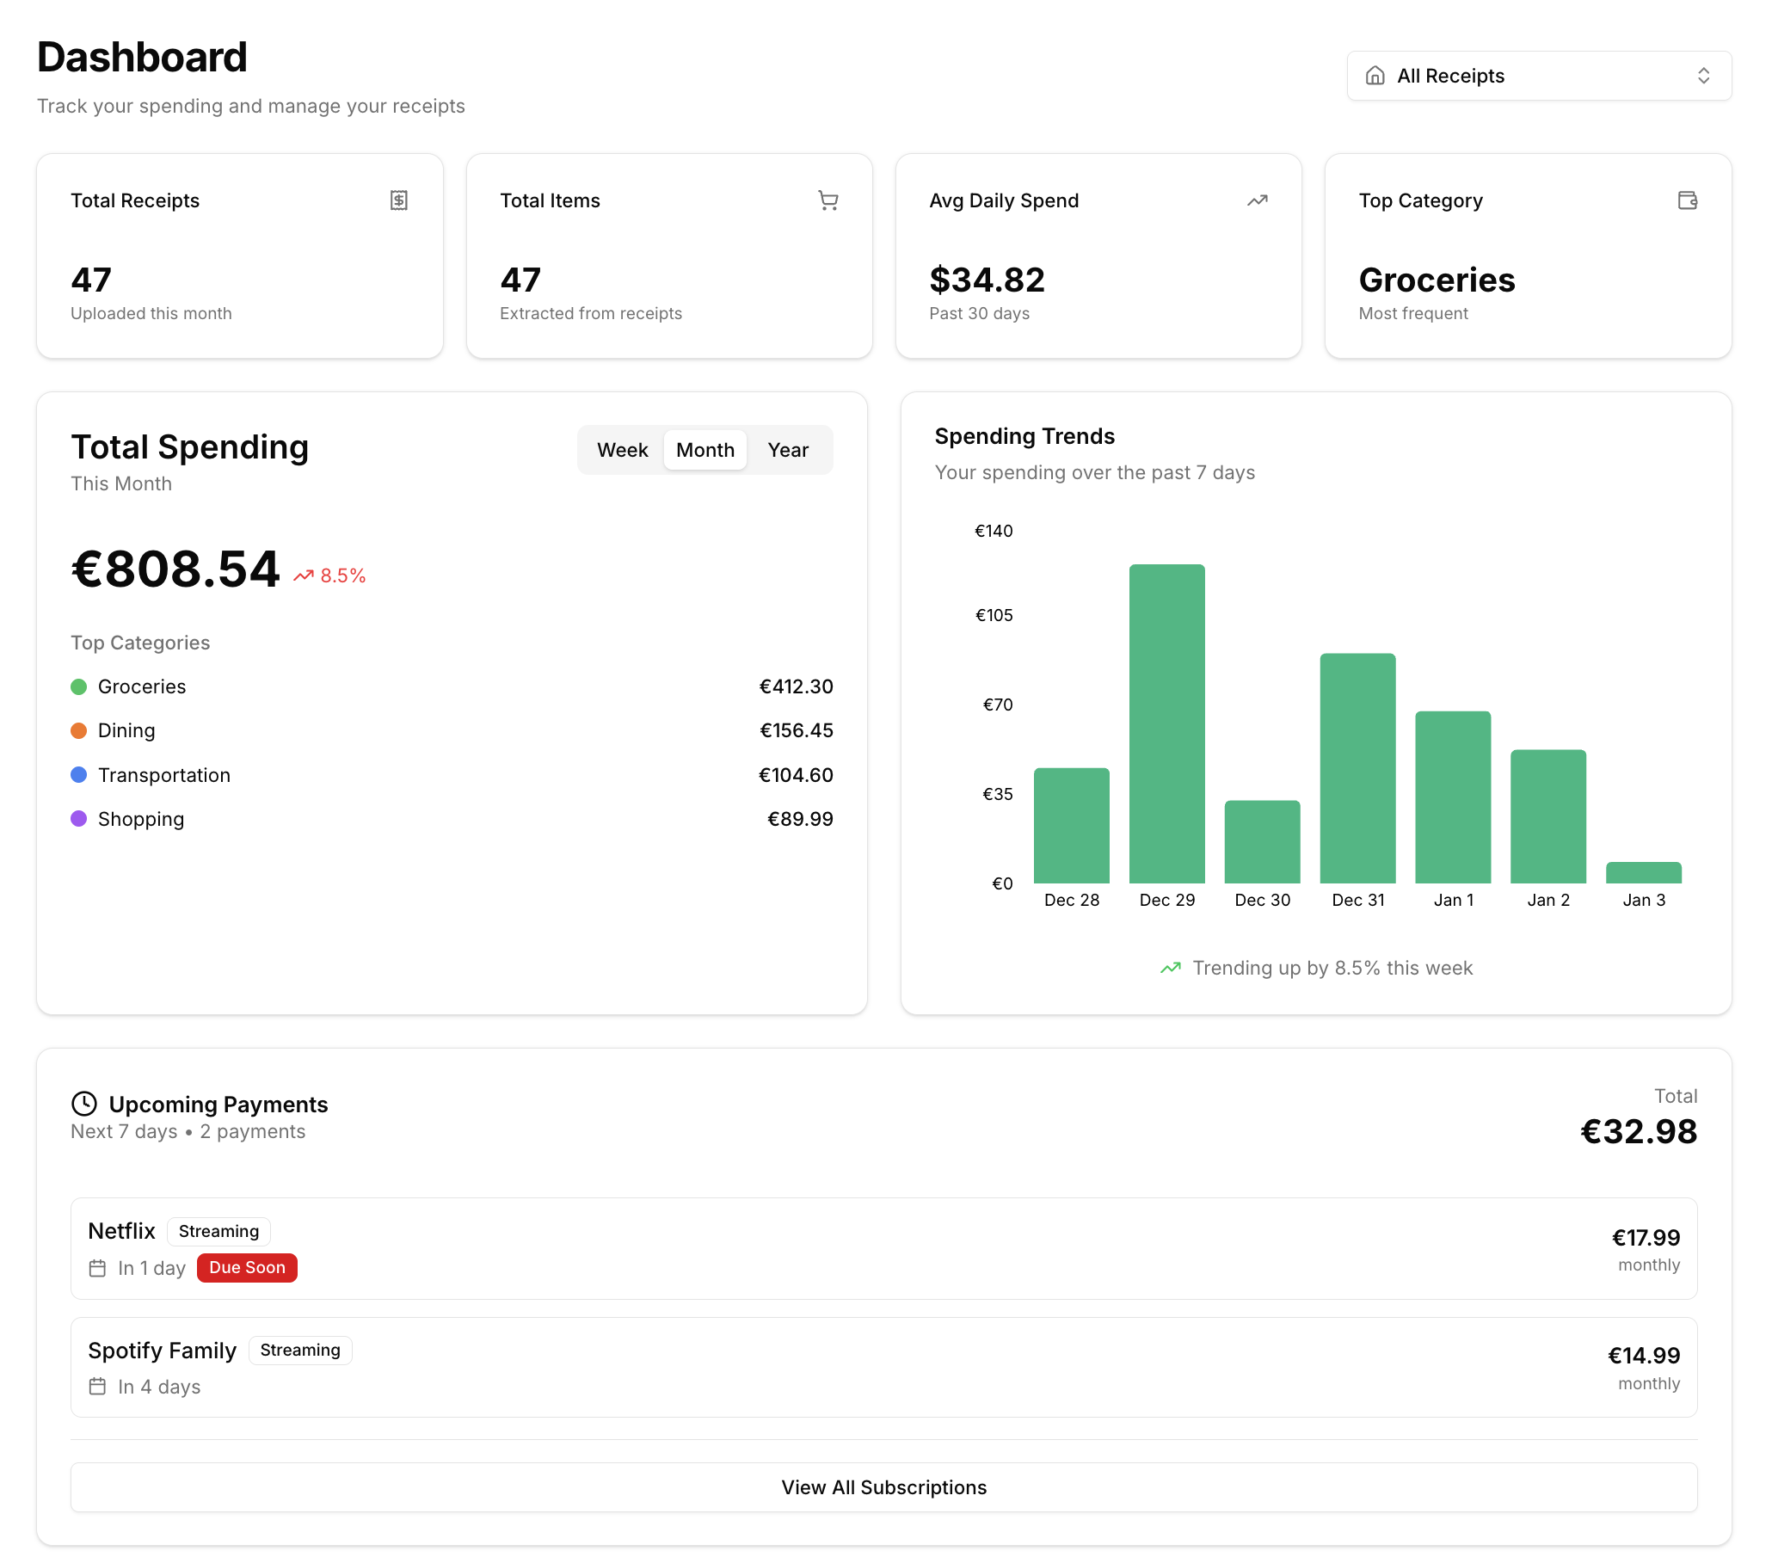Click the wallet icon on Top Category card
This screenshot has height=1557, width=1772.
(1688, 200)
